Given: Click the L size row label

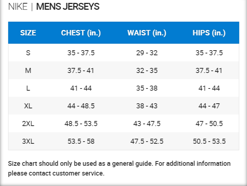Looking at the screenshot, I should [28, 88].
